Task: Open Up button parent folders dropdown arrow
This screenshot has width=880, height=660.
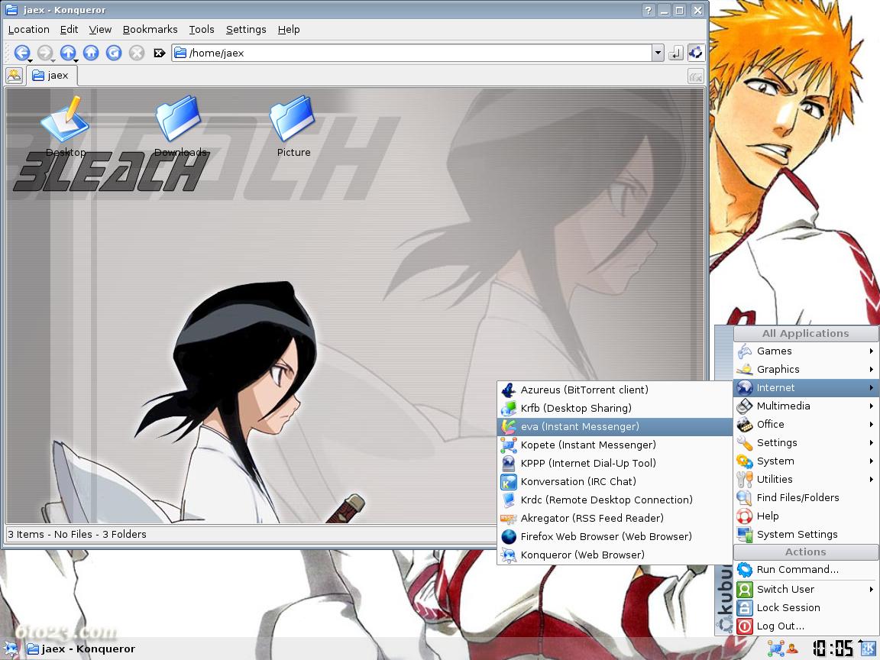Action: [x=76, y=60]
